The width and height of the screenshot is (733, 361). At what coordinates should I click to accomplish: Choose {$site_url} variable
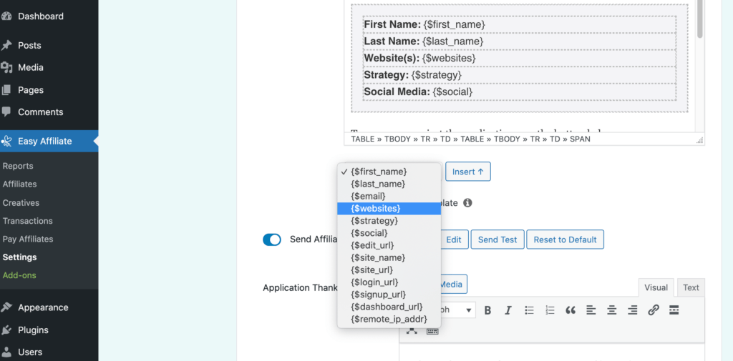(389, 270)
